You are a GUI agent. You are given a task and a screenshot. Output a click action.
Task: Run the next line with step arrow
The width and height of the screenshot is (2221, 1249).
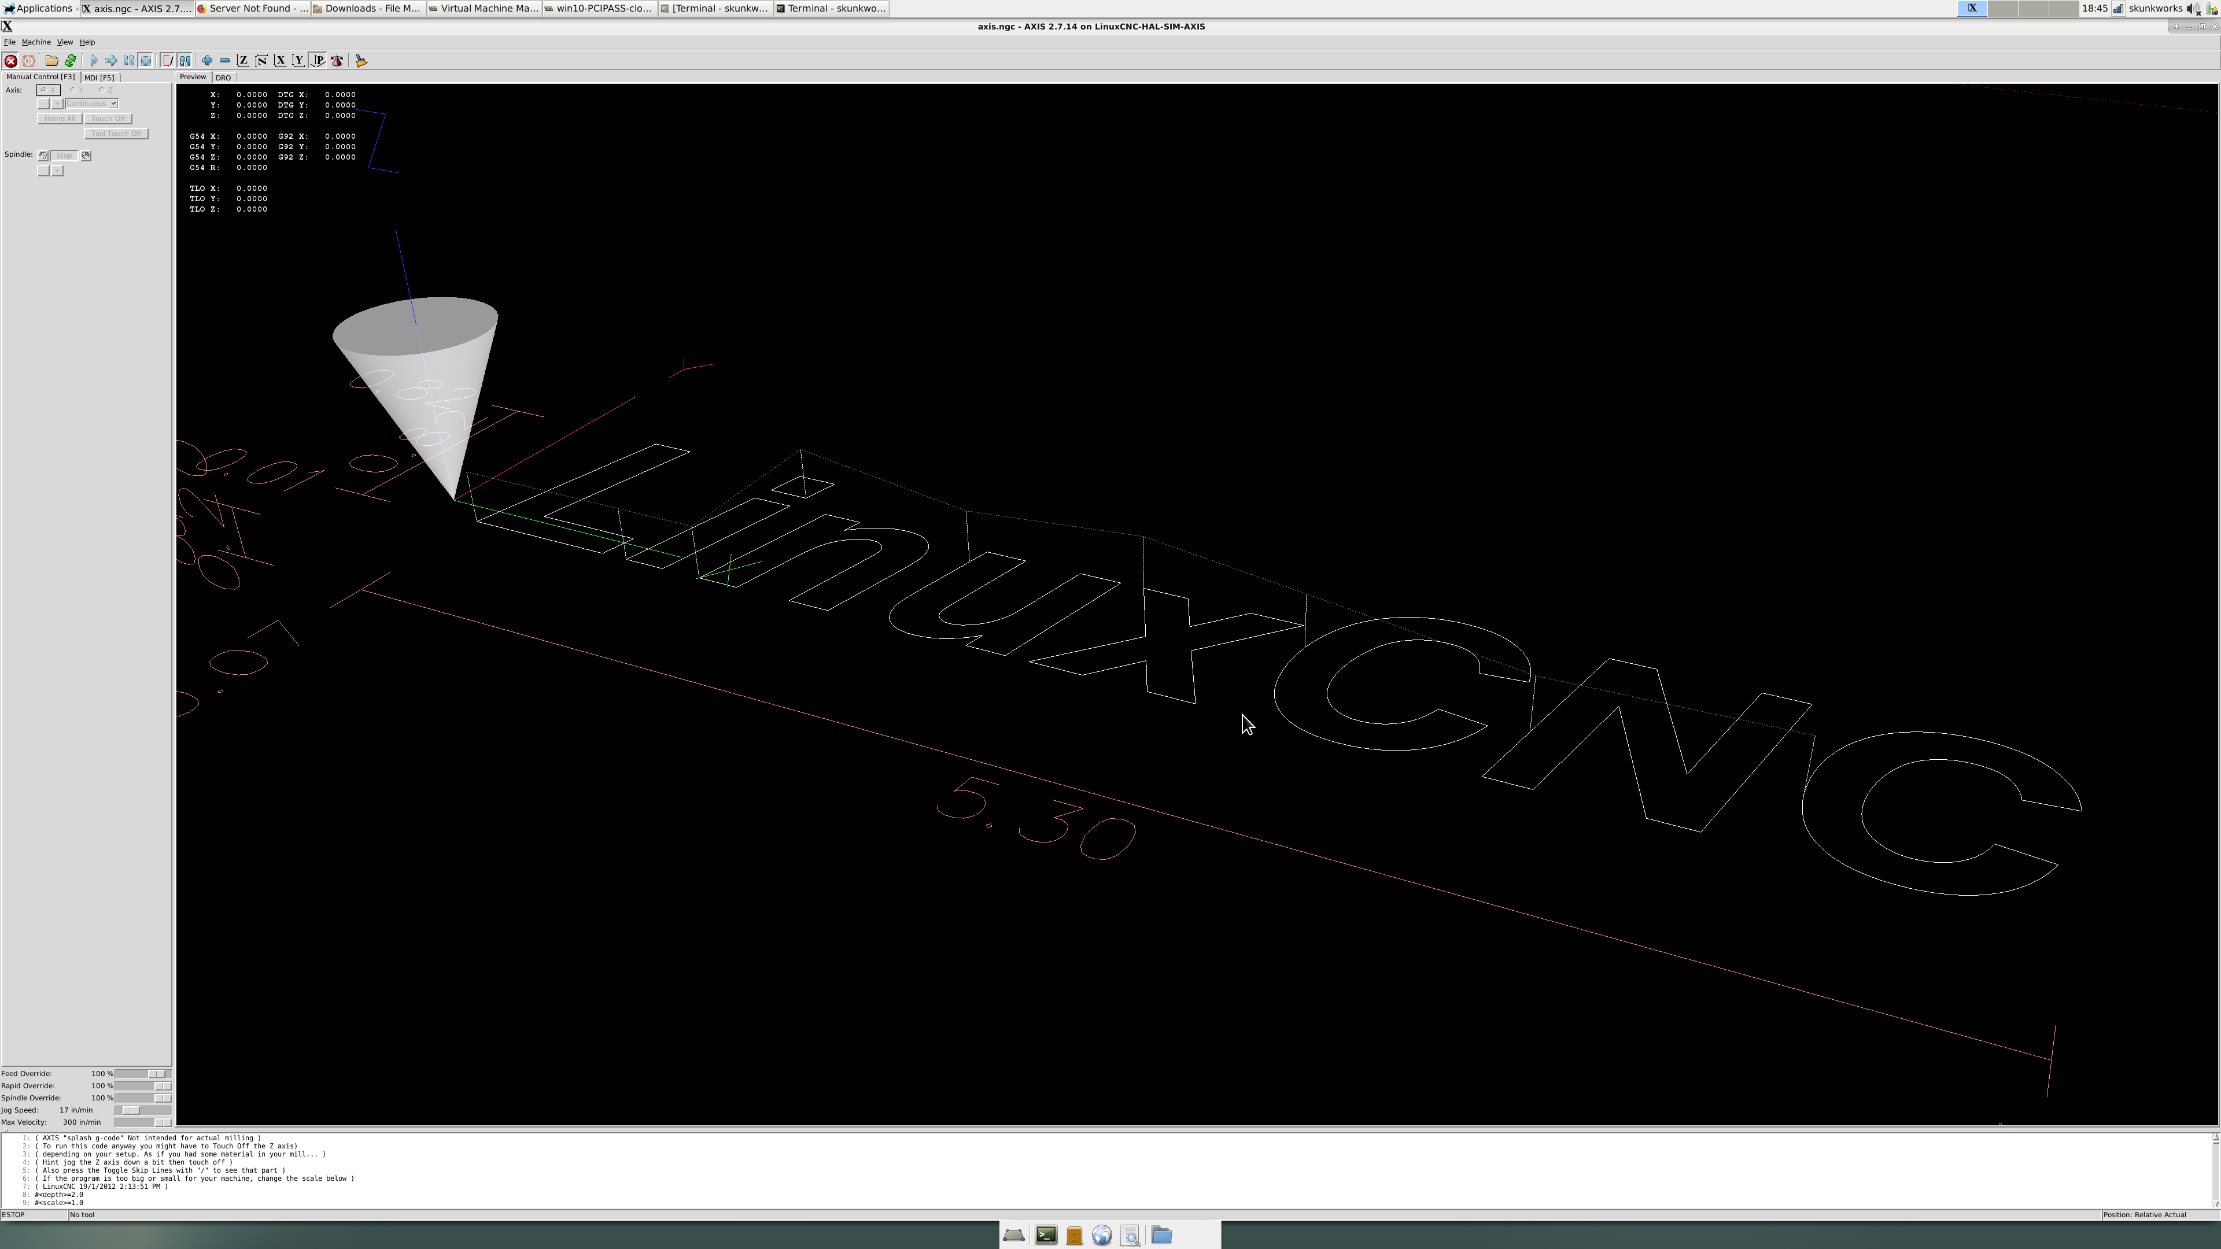point(111,60)
